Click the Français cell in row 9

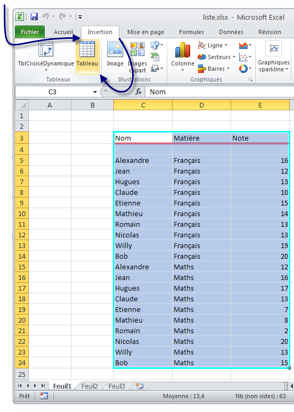click(202, 203)
